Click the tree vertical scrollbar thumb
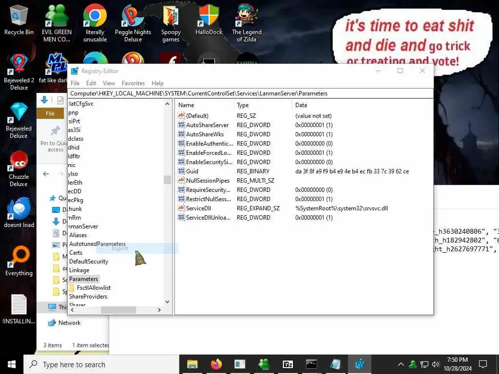 tap(168, 180)
